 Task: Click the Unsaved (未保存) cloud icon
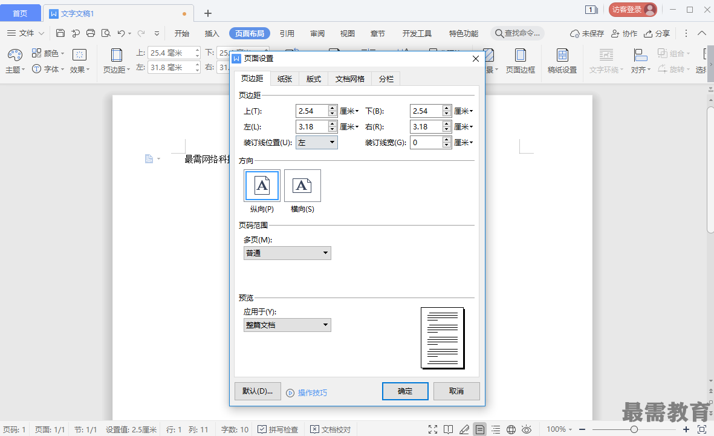(x=575, y=34)
